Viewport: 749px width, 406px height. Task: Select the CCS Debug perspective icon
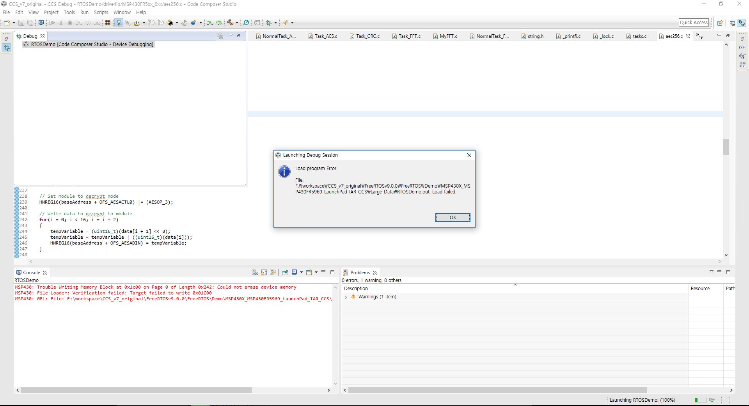742,23
